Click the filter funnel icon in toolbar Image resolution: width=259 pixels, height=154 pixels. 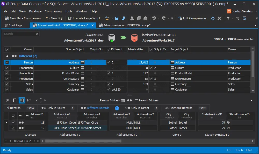[x=228, y=18]
